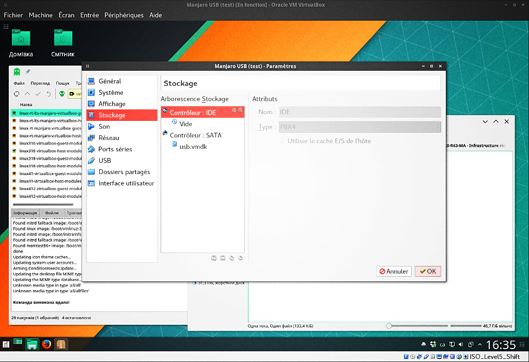This screenshot has width=529, height=362.
Task: Open the Général settings category icon
Action: (91, 81)
